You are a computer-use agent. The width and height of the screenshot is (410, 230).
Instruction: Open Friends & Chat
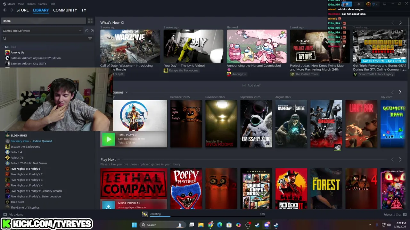[x=395, y=215]
